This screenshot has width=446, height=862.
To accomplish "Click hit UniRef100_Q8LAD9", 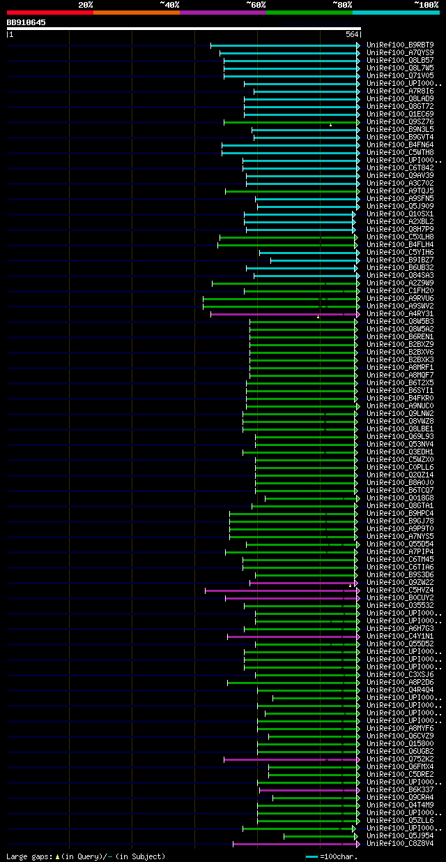I will pos(400,99).
